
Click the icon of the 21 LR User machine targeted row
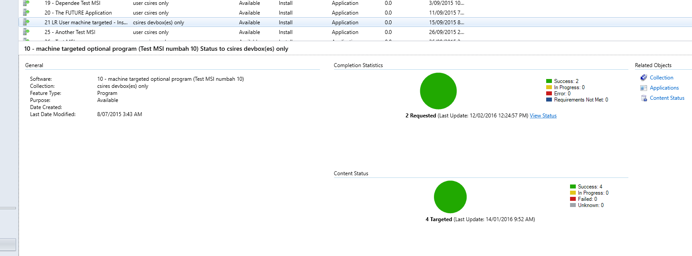click(26, 22)
